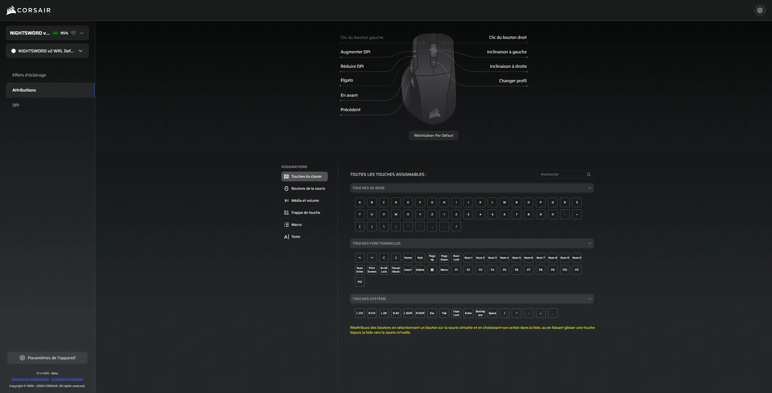Image resolution: width=772 pixels, height=393 pixels.
Task: Click the white profile indicator circle
Action: [14, 51]
